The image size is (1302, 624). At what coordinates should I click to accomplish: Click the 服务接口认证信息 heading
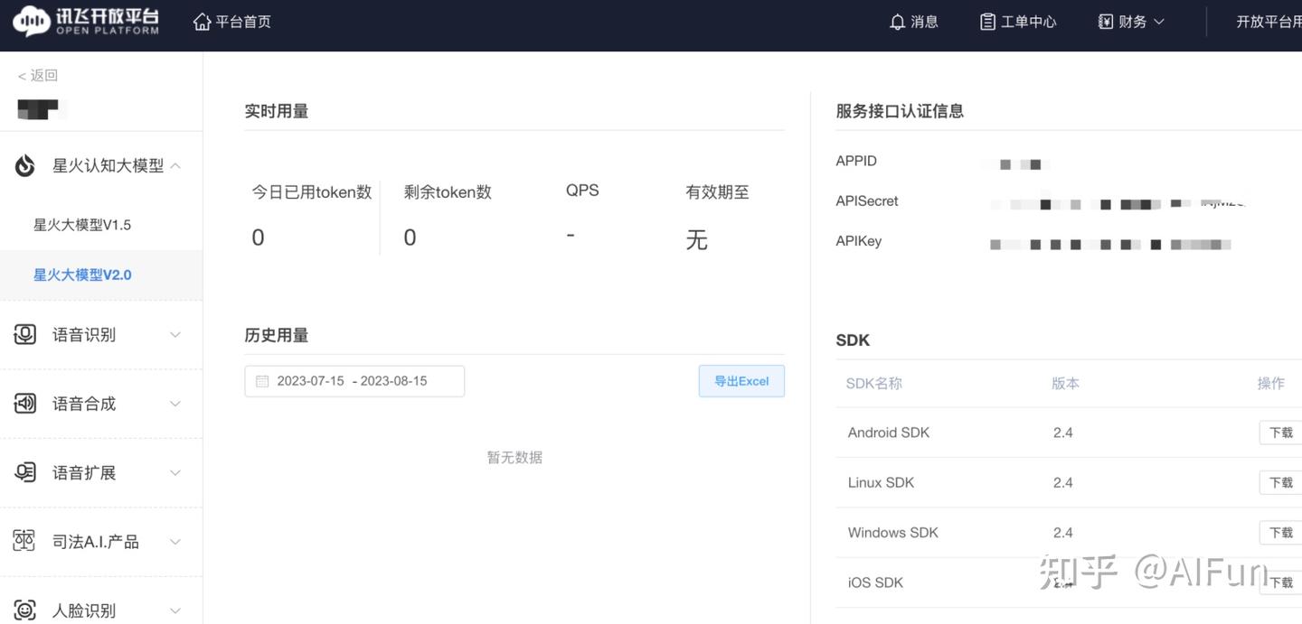point(900,111)
